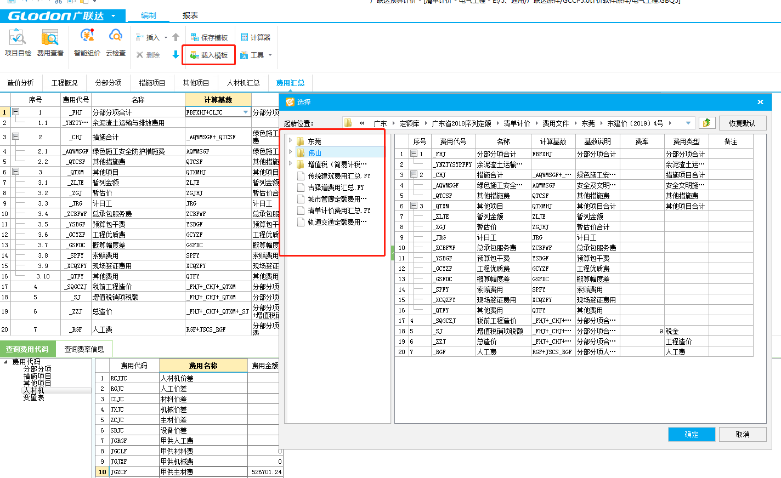The image size is (781, 478).
Task: Move the row up with the gray arrow
Action: [x=176, y=37]
